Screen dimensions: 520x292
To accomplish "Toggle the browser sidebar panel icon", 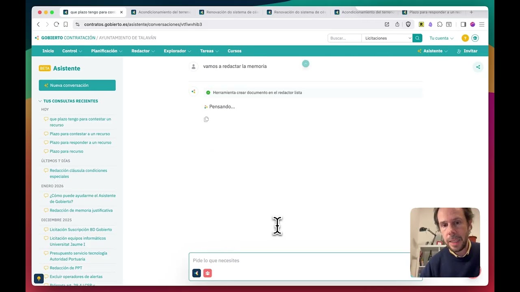I will pos(463,24).
